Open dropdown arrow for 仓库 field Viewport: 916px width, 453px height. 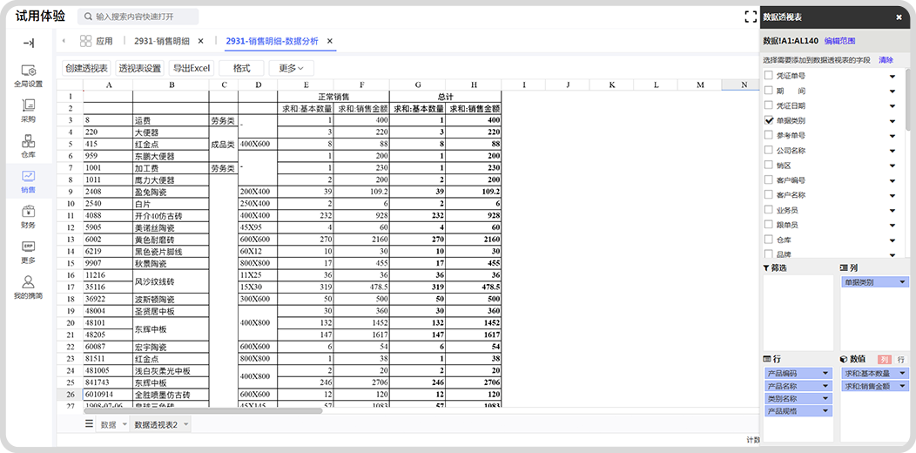(892, 240)
